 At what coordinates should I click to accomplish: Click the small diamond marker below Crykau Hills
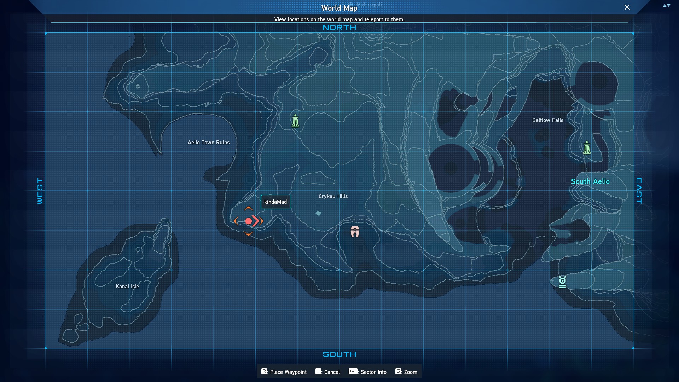318,213
